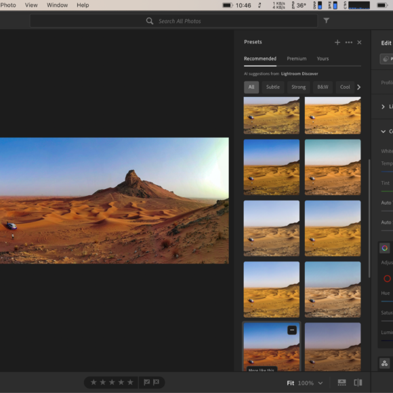393x393 pixels.
Task: Select the Subtle preset filter
Action: pos(273,87)
